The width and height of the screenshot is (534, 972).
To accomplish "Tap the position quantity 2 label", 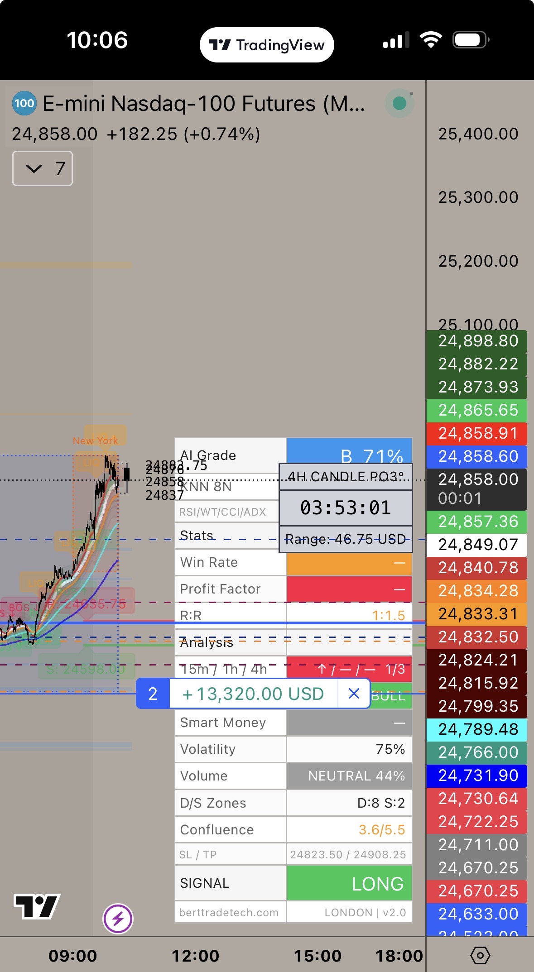I will pos(153,694).
